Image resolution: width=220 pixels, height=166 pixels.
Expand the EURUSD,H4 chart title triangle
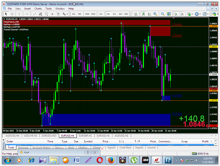coord(4,19)
